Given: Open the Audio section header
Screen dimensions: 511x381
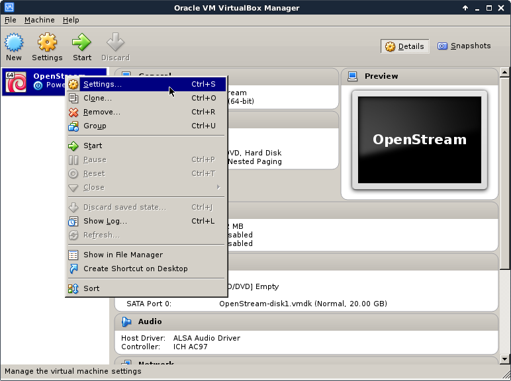Looking at the screenshot, I should coord(306,321).
